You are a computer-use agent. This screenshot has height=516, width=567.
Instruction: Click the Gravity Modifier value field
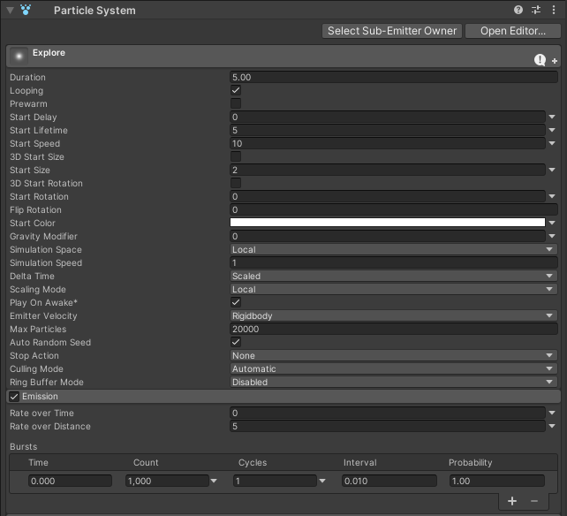tap(388, 236)
